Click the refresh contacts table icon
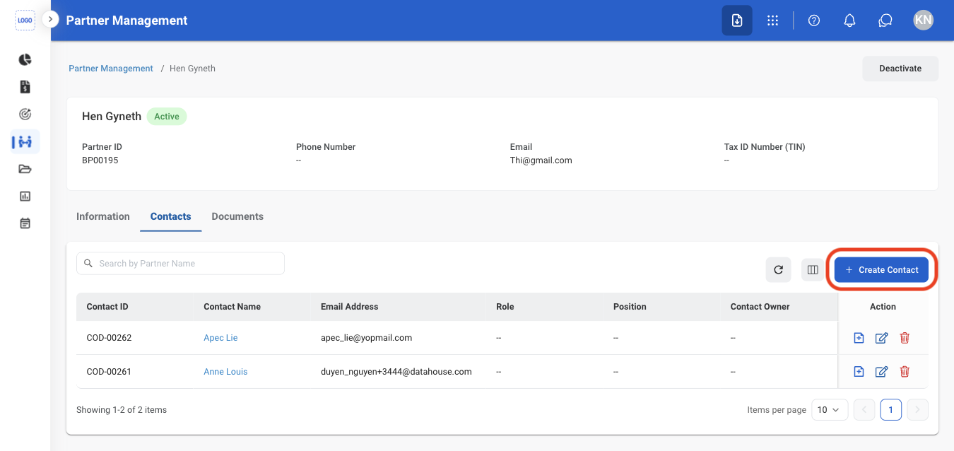 tap(779, 270)
